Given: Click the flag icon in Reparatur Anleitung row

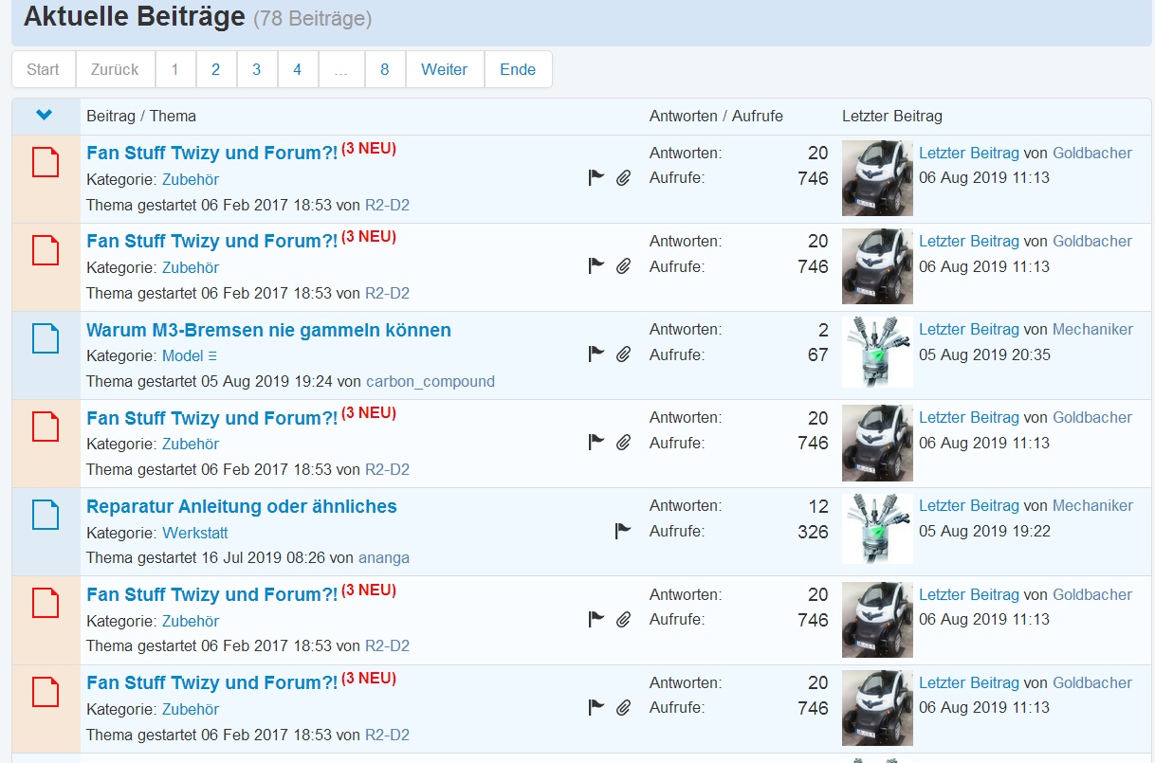Looking at the screenshot, I should [x=623, y=531].
